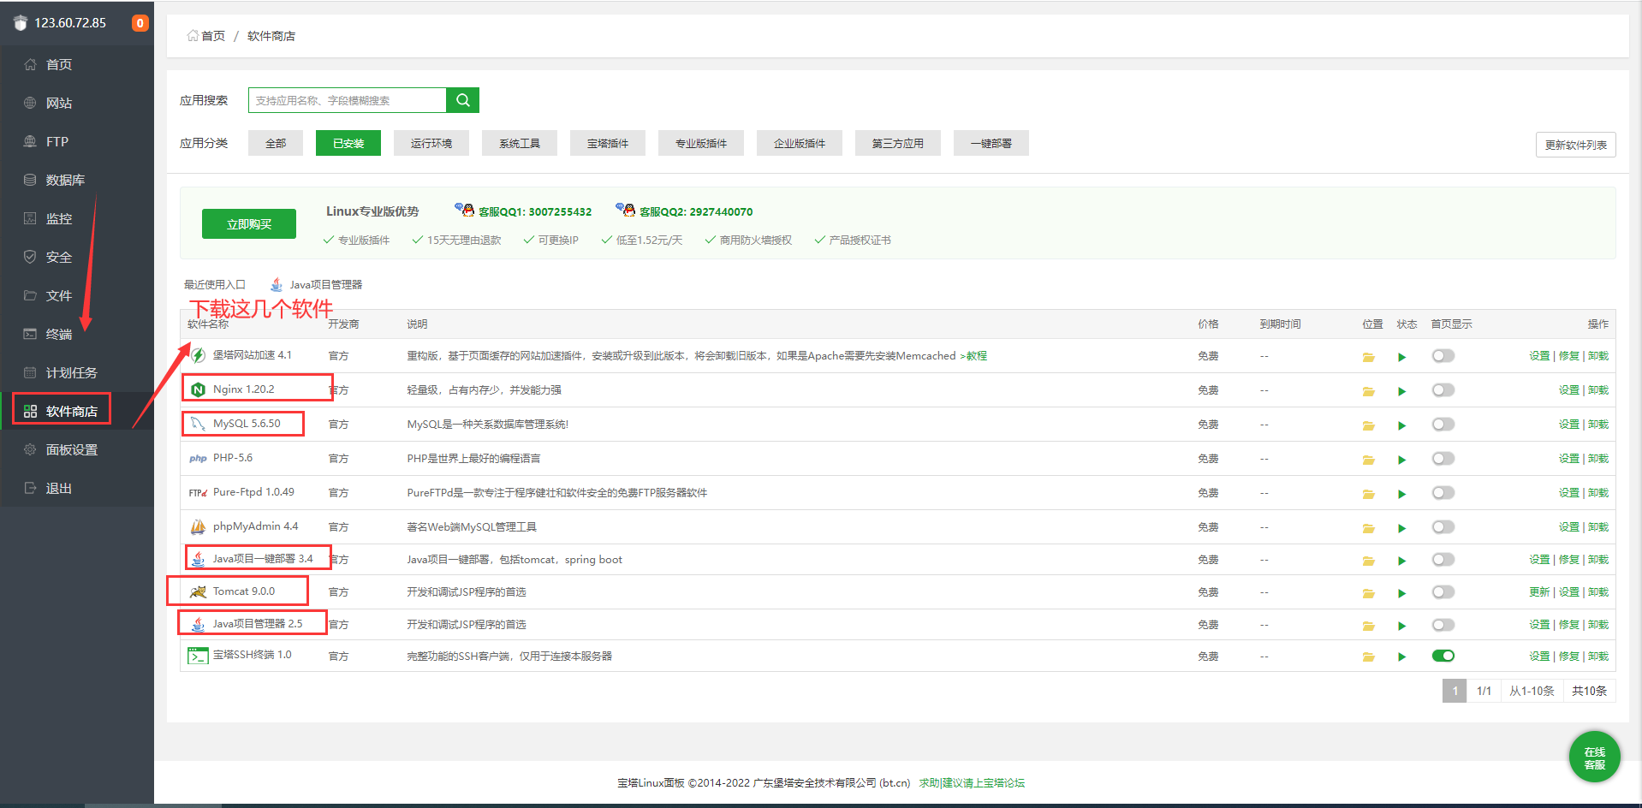The height and width of the screenshot is (808, 1642).
Task: Click the Nginx logo icon in the list
Action: pyautogui.click(x=198, y=389)
